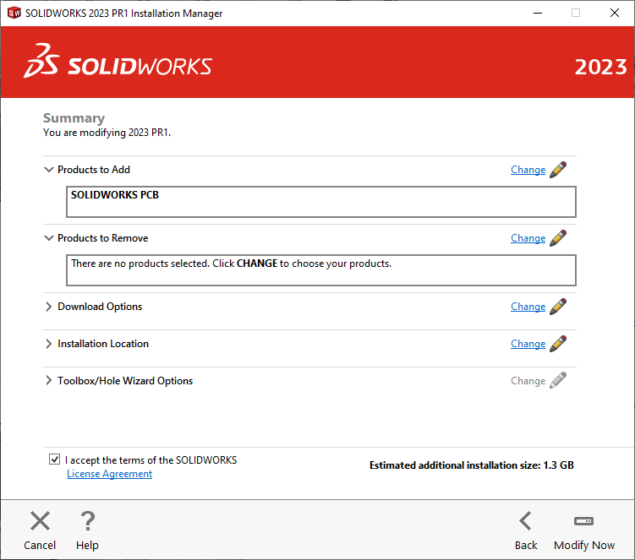Click the SOLIDWORKS title bar app icon
Viewport: 635px width, 560px height.
click(14, 13)
